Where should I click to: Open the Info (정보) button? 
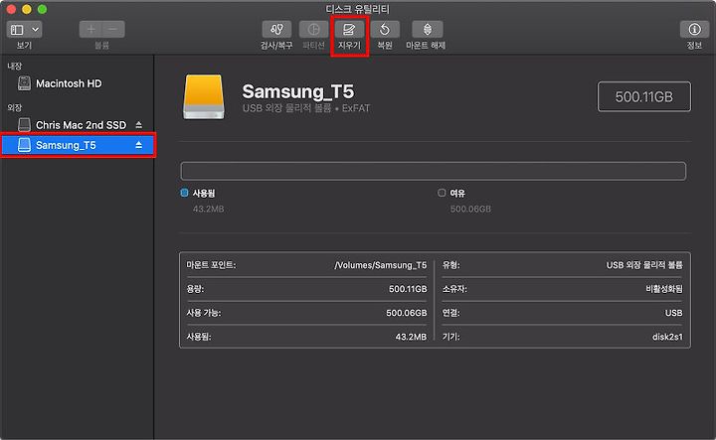tap(694, 30)
